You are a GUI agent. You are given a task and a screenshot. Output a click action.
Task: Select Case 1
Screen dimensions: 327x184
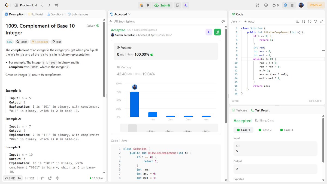(244, 130)
